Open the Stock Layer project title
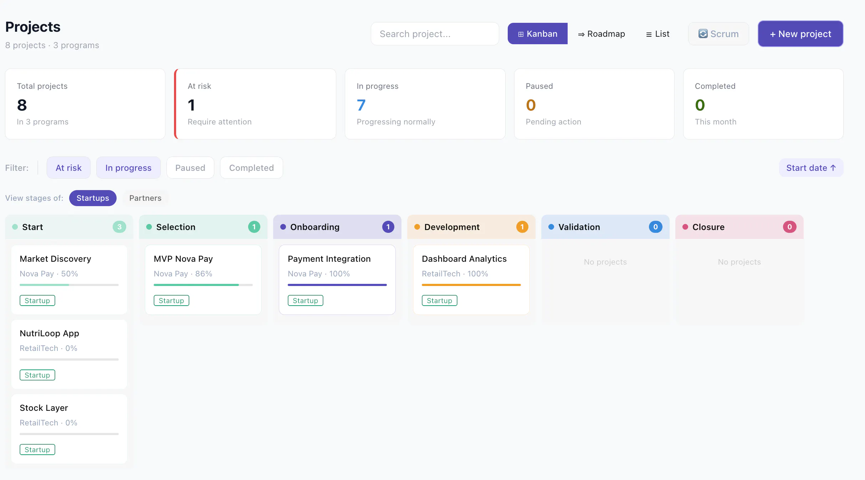The image size is (865, 480). coord(44,408)
